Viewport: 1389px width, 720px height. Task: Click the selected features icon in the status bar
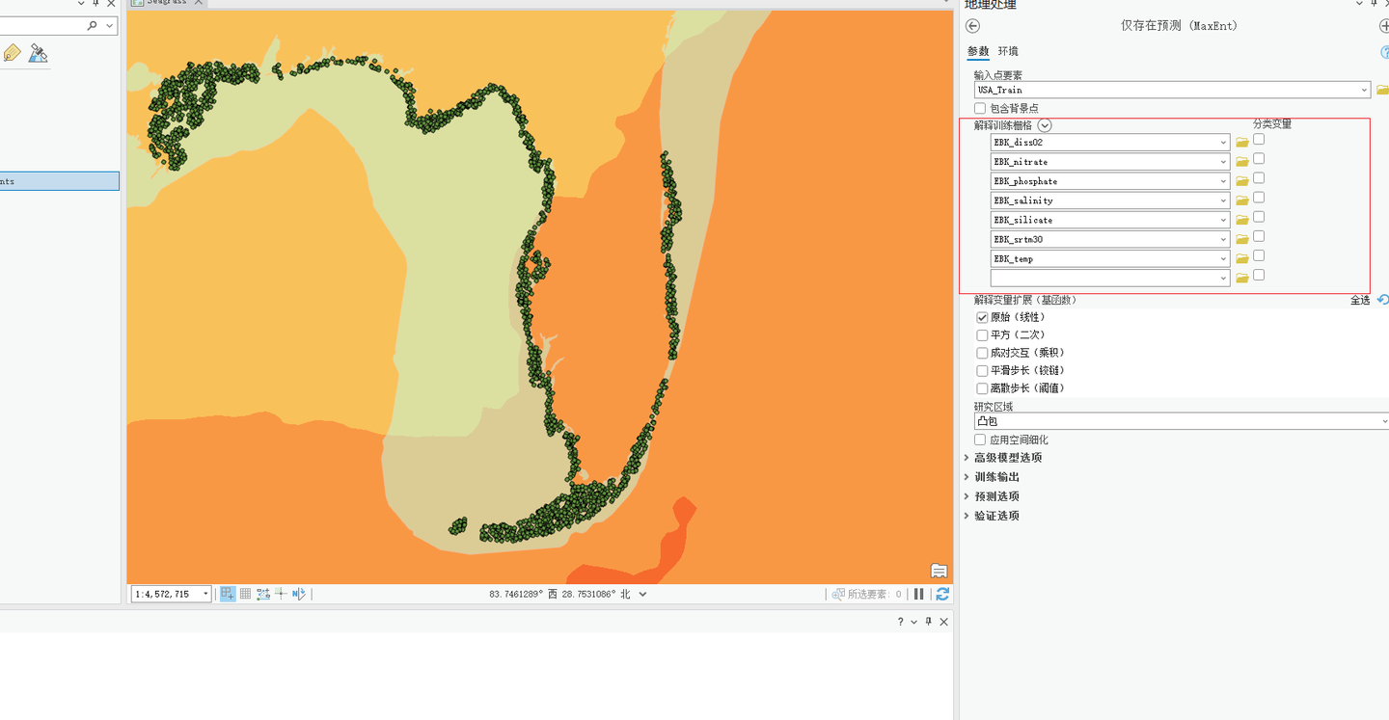(837, 594)
